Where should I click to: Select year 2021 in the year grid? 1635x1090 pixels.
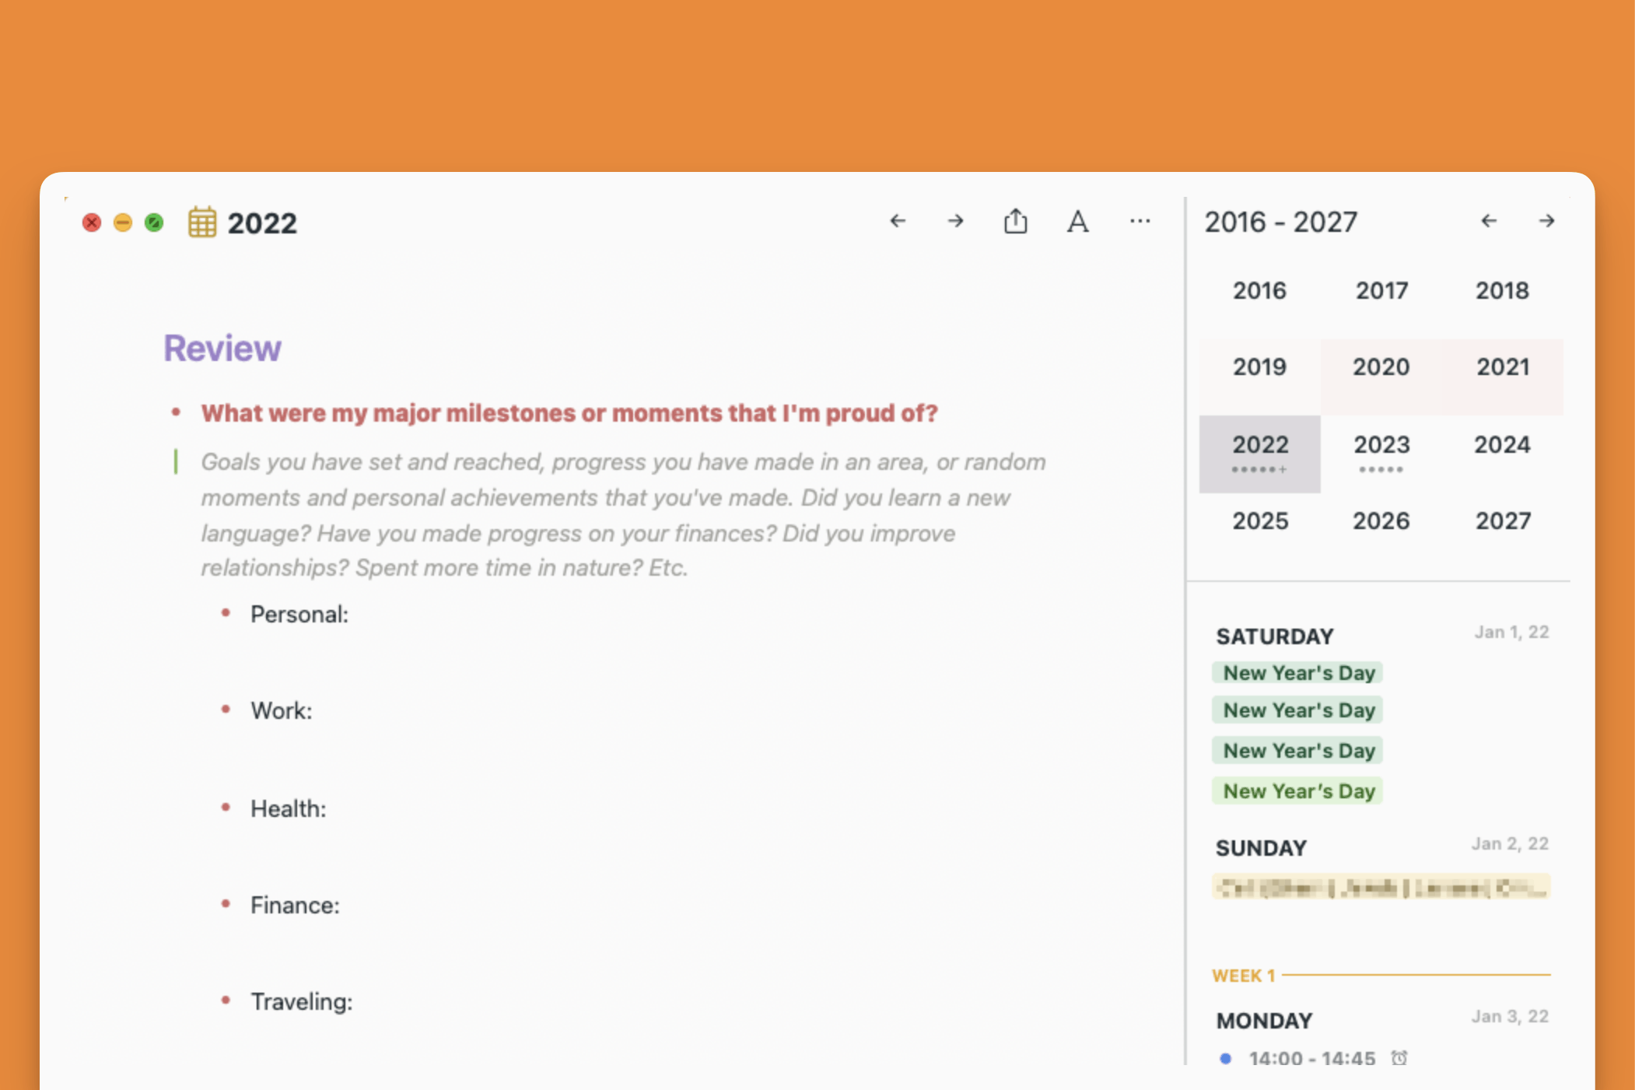[x=1503, y=367]
